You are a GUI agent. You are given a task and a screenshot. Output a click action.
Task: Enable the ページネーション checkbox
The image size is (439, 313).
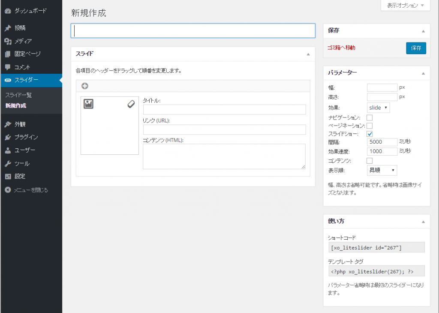coord(370,126)
